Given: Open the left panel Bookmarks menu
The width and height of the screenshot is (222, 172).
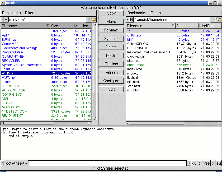Looking at the screenshot, I should click(x=11, y=13).
